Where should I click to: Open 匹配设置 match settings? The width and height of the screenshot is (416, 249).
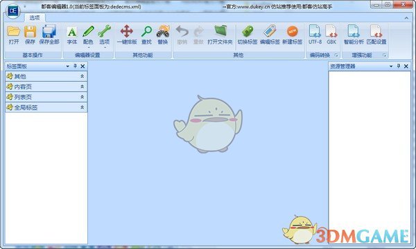[376, 35]
